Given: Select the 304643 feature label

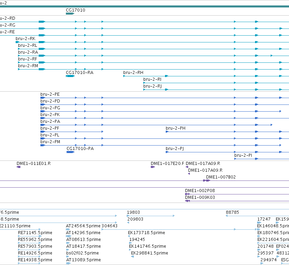Looking at the screenshot, I should click(109, 226).
